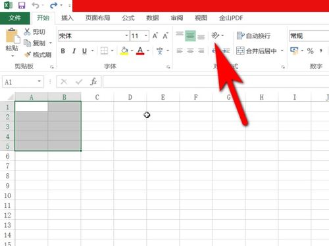Click the Insert Function fx button

pyautogui.click(x=93, y=82)
